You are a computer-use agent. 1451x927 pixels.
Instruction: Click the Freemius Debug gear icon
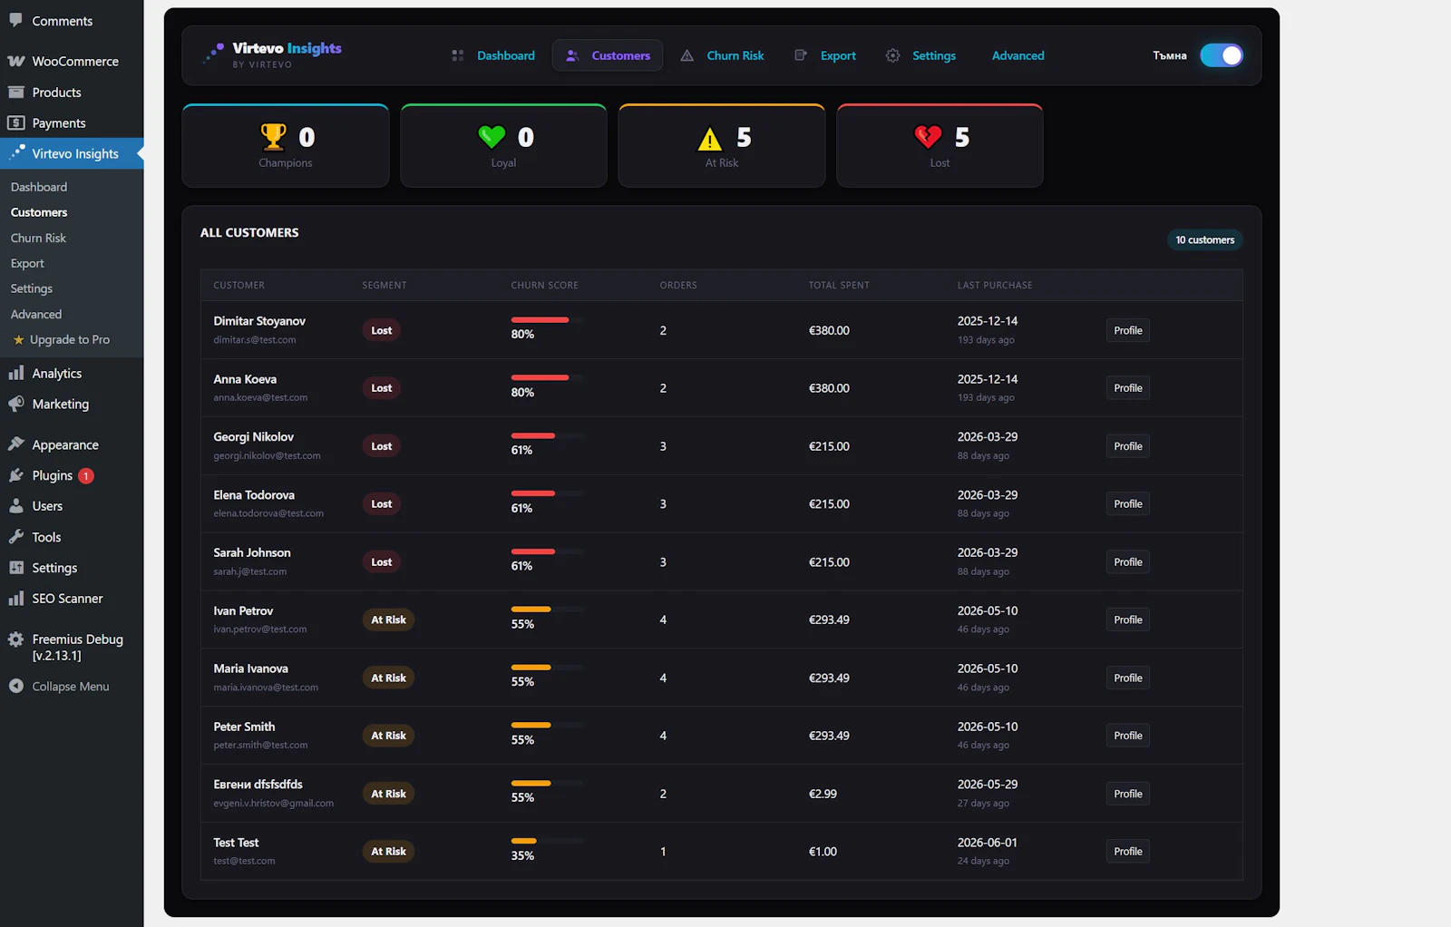click(x=15, y=639)
